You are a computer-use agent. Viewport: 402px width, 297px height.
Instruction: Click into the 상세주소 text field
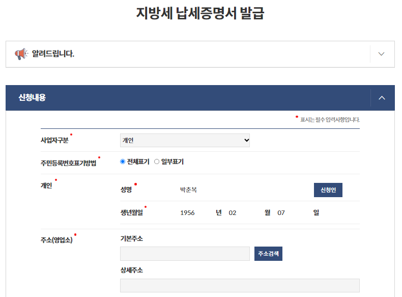240,286
